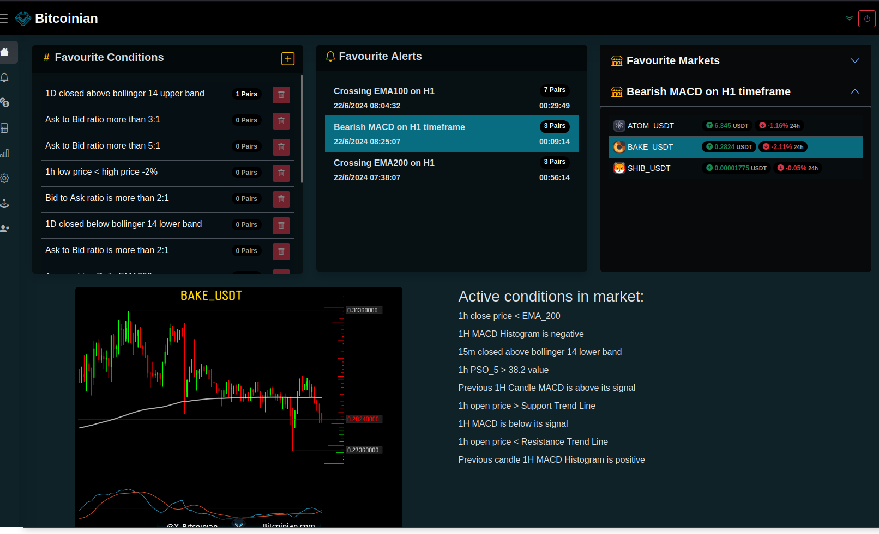Add a new favourite condition with plus button

coord(287,58)
